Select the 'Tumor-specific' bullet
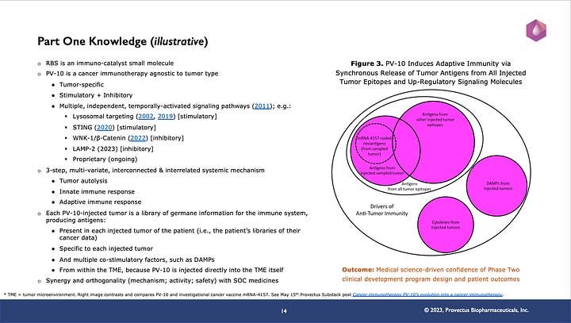This screenshot has height=323, width=571. pyautogui.click(x=82, y=85)
